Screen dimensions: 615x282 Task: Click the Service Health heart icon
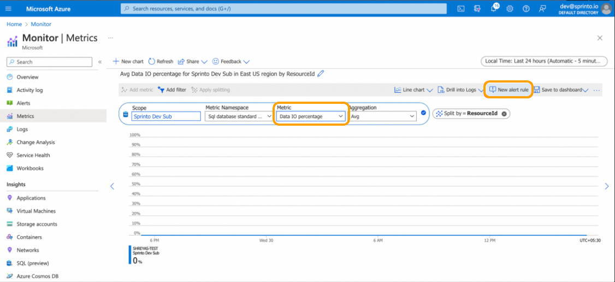tap(10, 155)
